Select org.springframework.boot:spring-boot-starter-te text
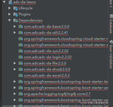The width and height of the screenshot is (113, 107). (66, 82)
